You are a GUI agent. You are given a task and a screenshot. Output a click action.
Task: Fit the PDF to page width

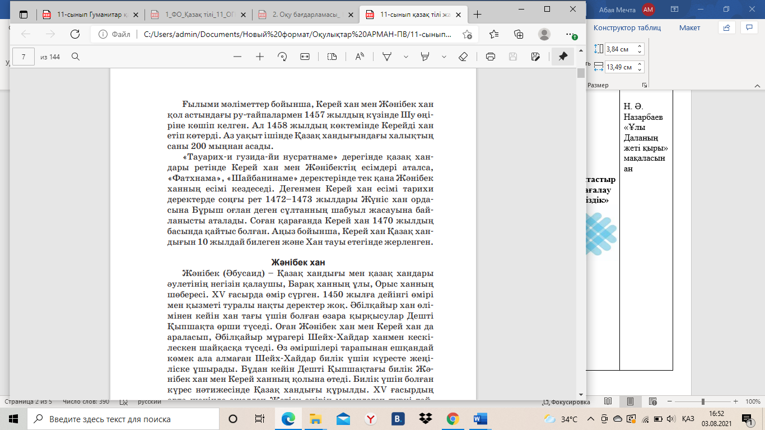point(305,57)
